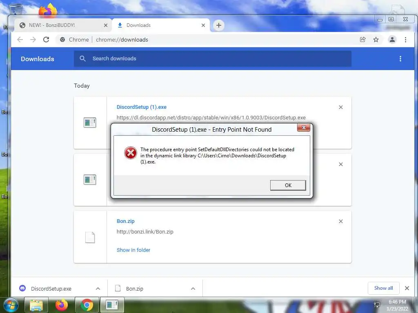
Task: Close the download shelf bar
Action: 407,288
